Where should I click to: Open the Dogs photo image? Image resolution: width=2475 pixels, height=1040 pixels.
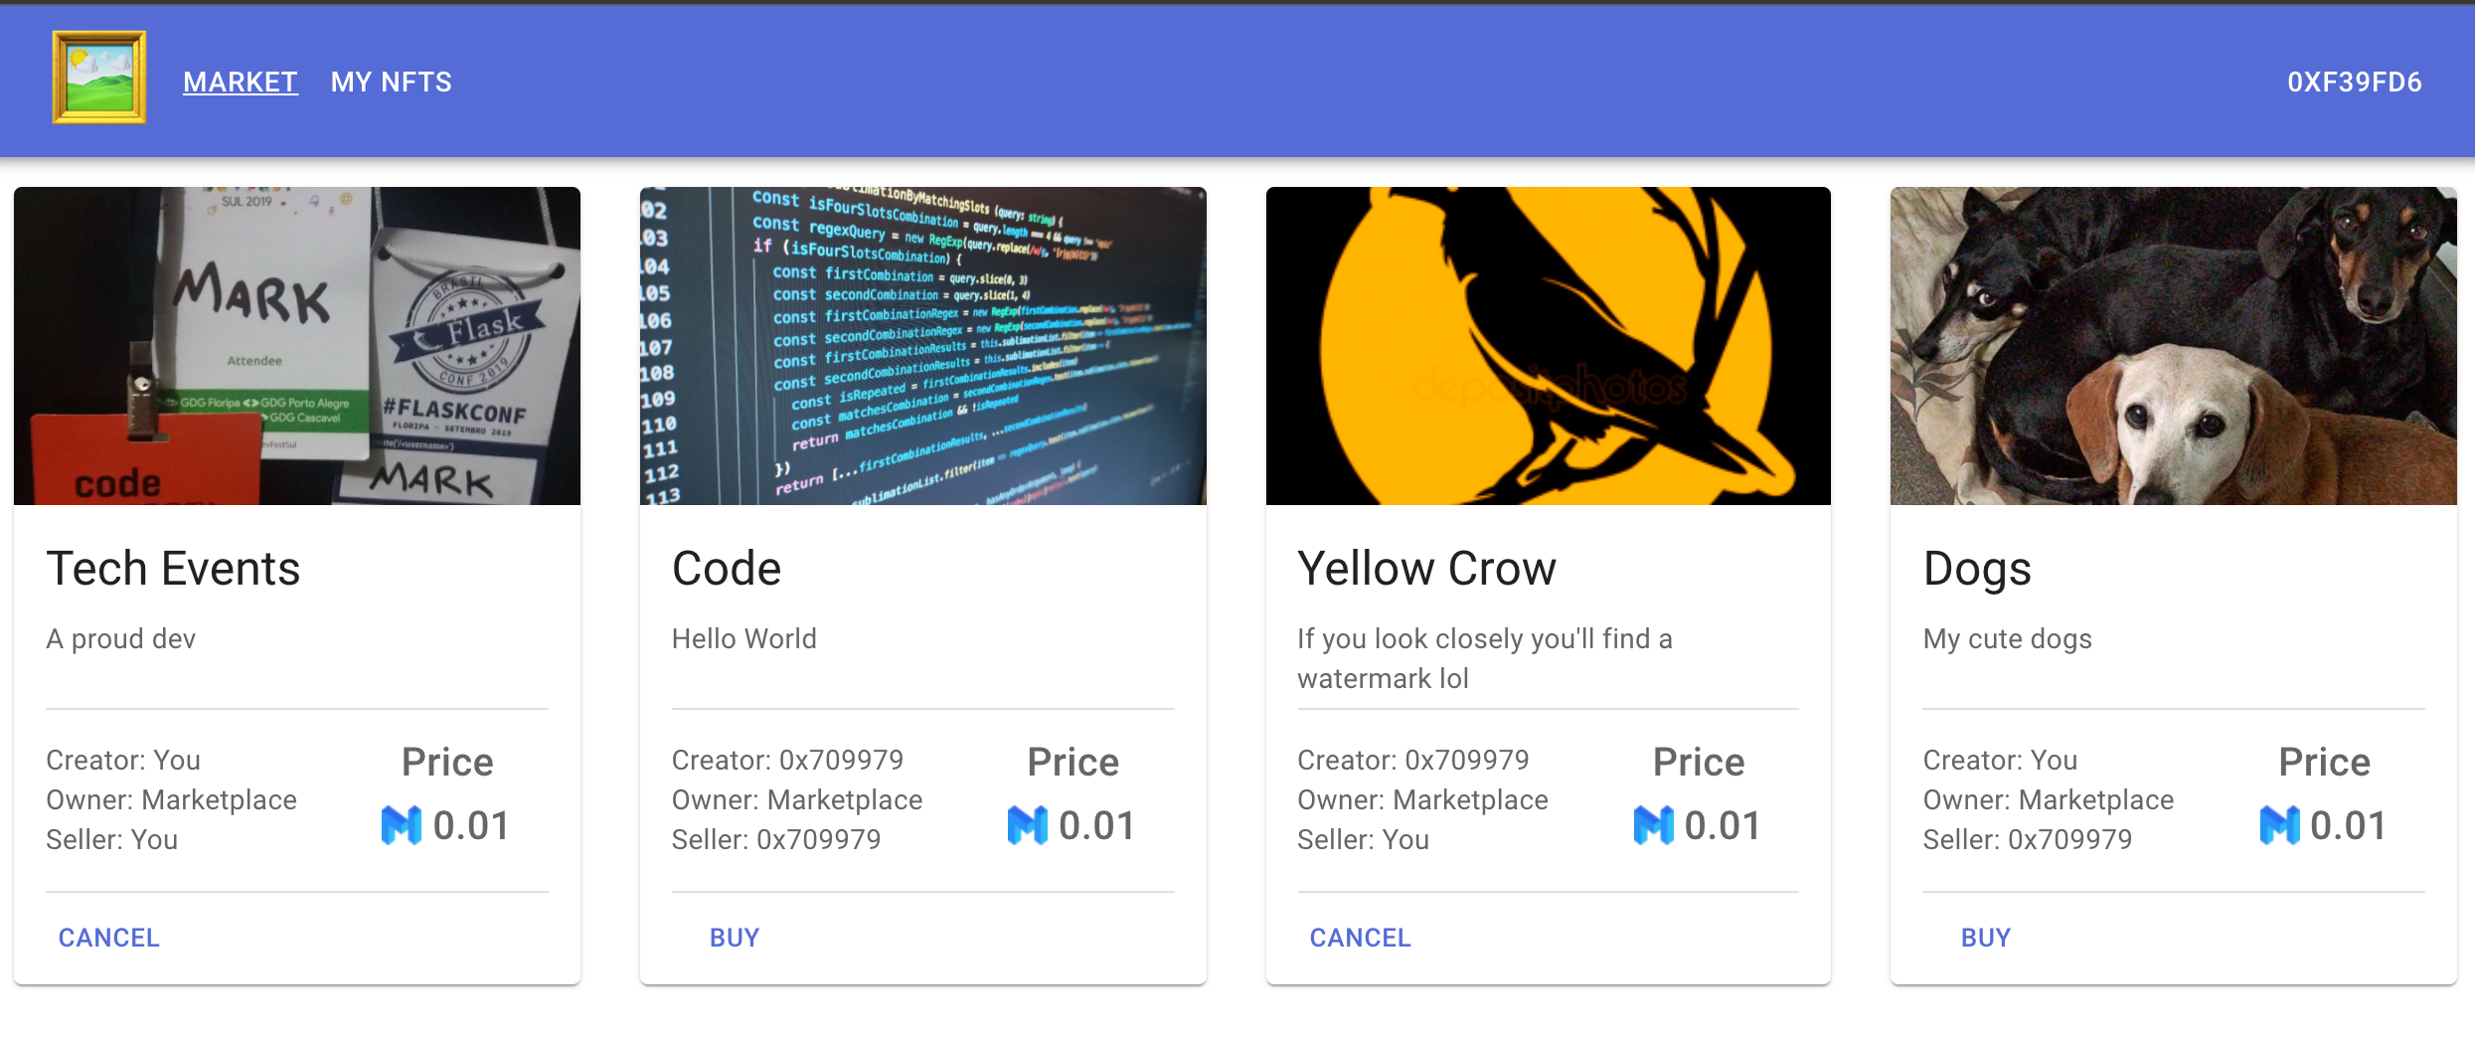[2173, 346]
